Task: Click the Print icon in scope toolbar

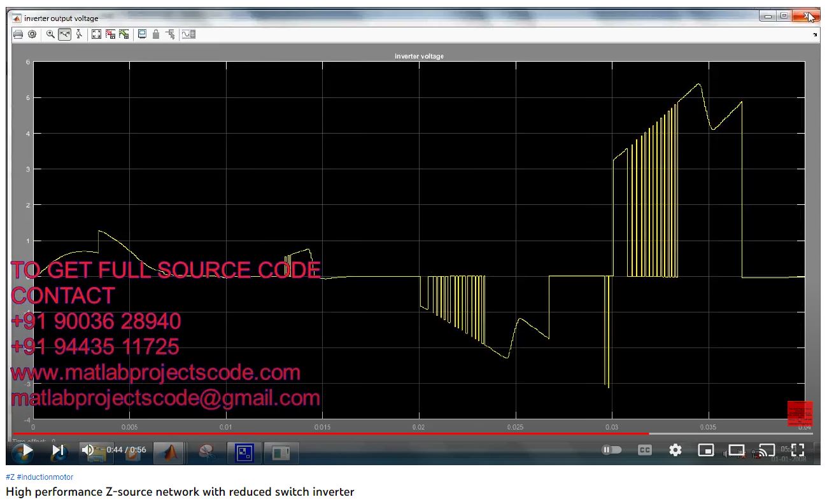Action: [18, 34]
